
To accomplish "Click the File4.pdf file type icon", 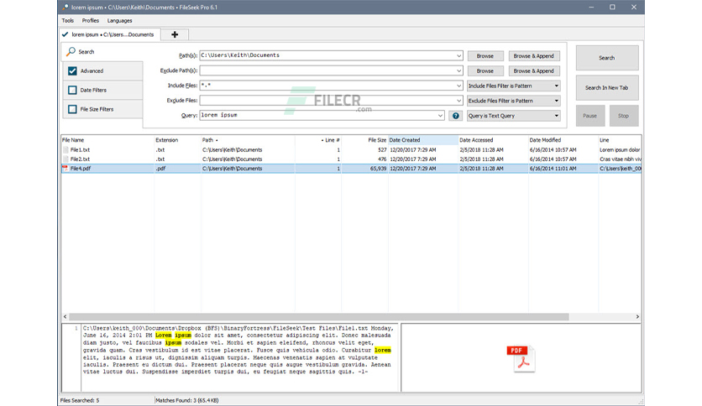I will tap(65, 169).
